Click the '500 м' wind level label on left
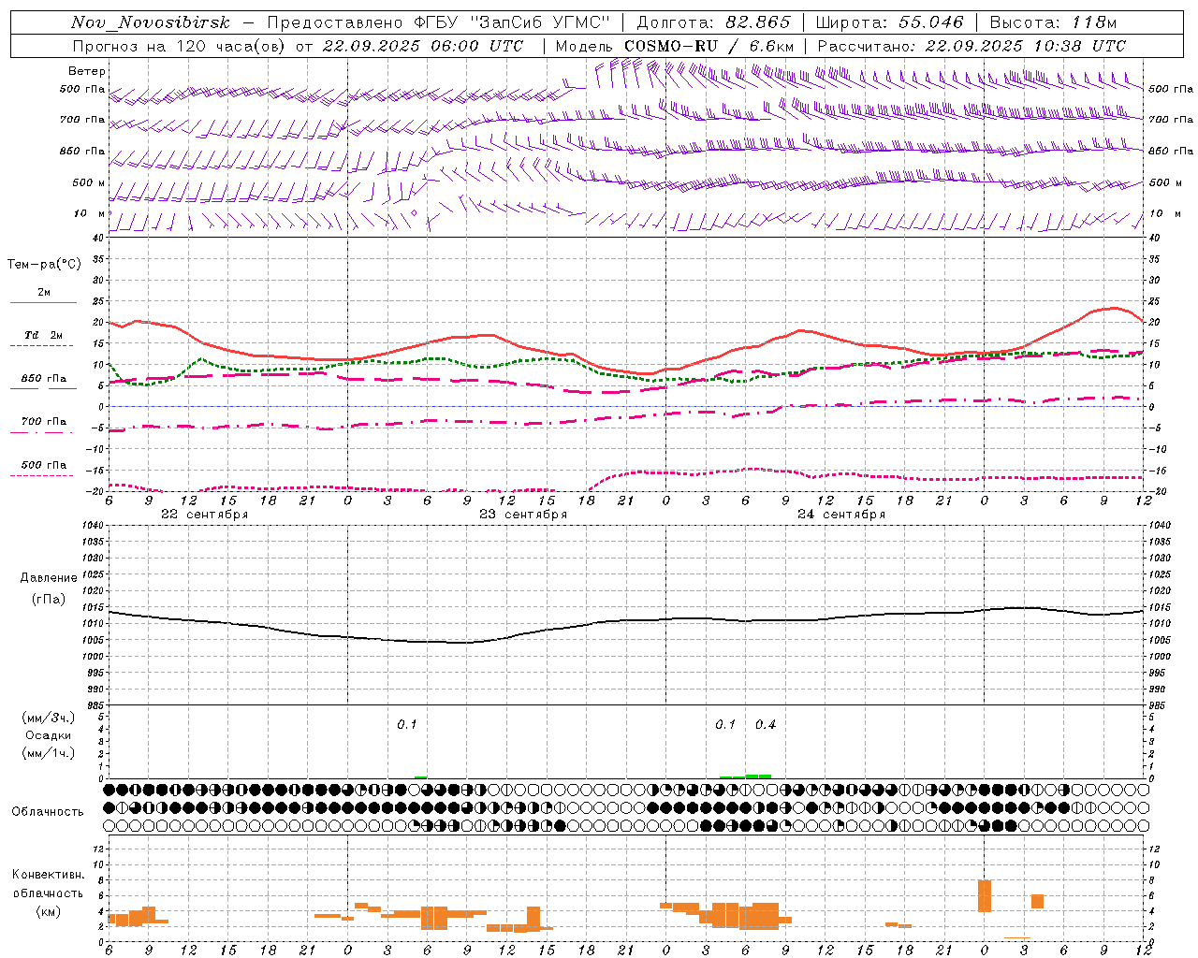The width and height of the screenshot is (1198, 958). click(x=90, y=182)
